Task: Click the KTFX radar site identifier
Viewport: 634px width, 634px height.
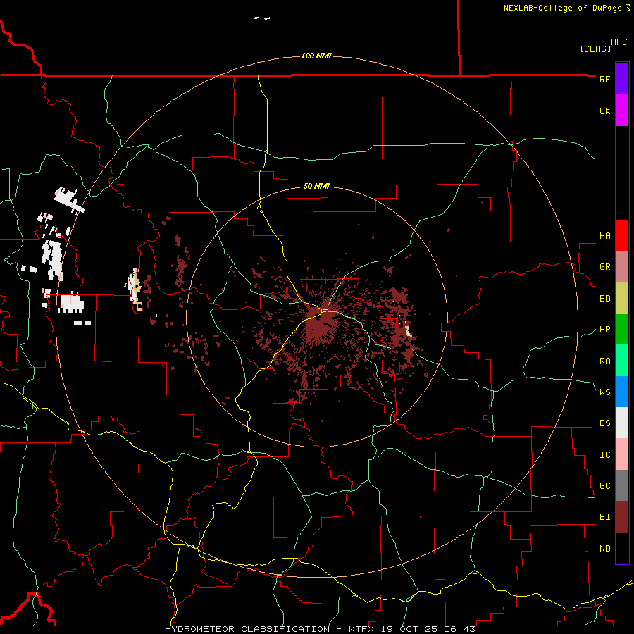Action: 361,629
